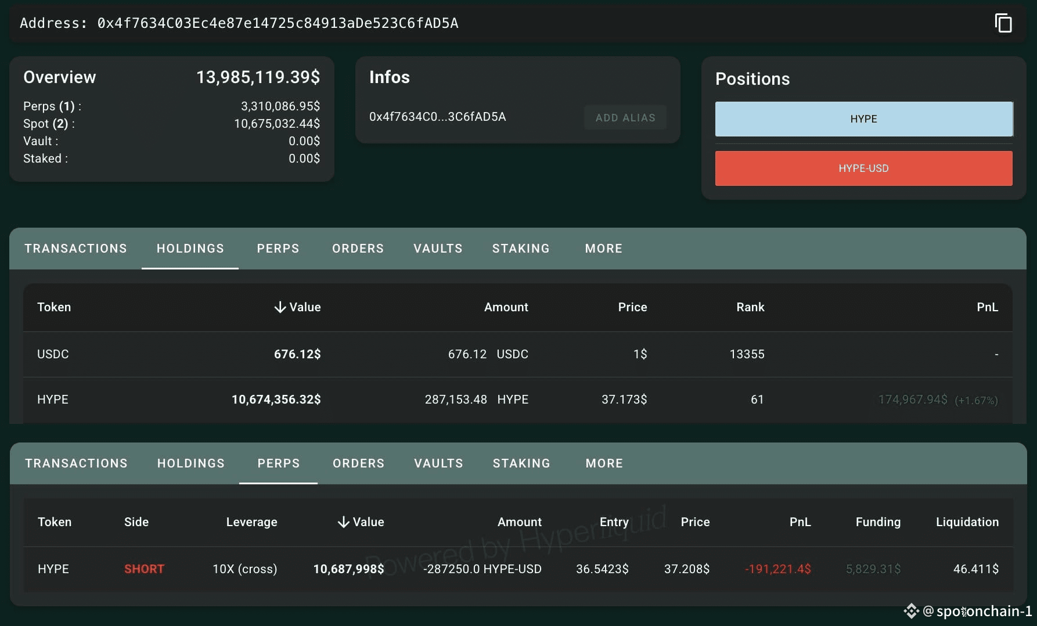Click the 10X (cross) leverage value
The height and width of the screenshot is (626, 1037).
pyautogui.click(x=245, y=569)
